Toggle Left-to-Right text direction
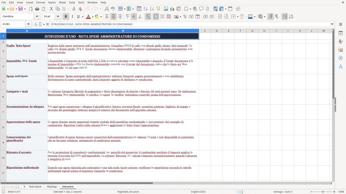 click(x=270, y=17)
